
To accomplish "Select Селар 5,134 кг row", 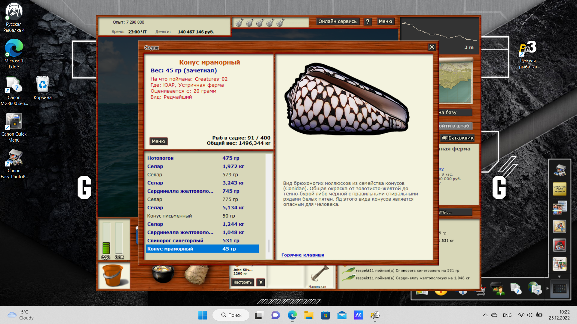I will (x=202, y=208).
